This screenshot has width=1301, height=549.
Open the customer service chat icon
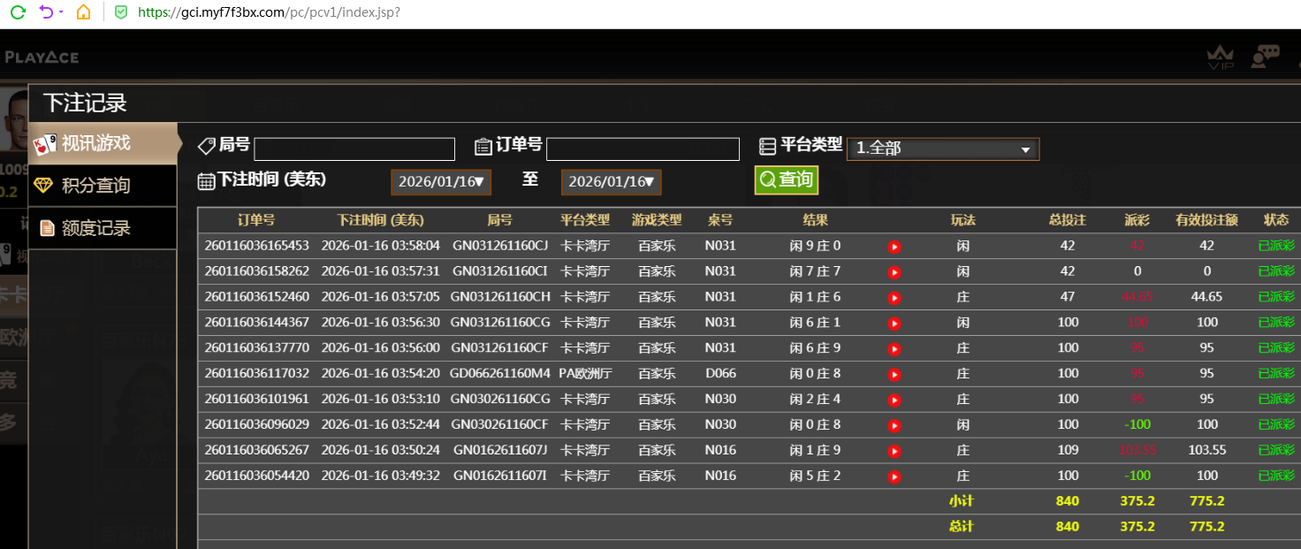coord(1266,54)
